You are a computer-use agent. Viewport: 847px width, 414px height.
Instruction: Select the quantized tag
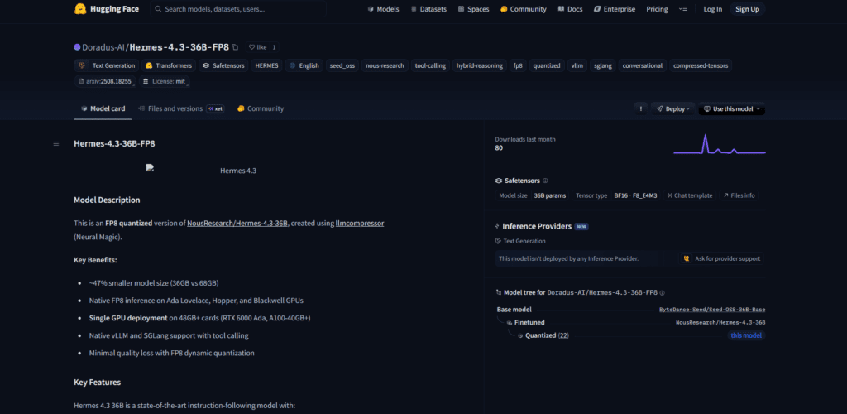[547, 65]
